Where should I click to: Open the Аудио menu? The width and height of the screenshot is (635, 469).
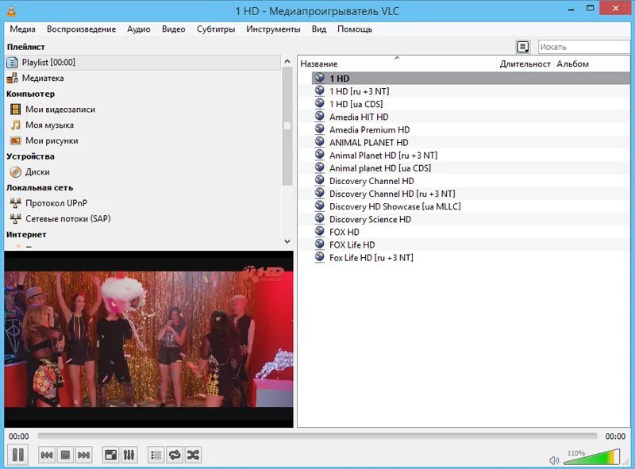139,29
